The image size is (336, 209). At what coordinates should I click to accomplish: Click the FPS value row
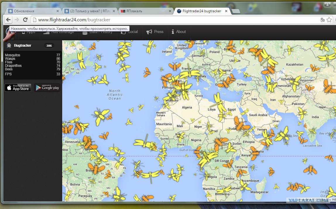pyautogui.click(x=32, y=74)
